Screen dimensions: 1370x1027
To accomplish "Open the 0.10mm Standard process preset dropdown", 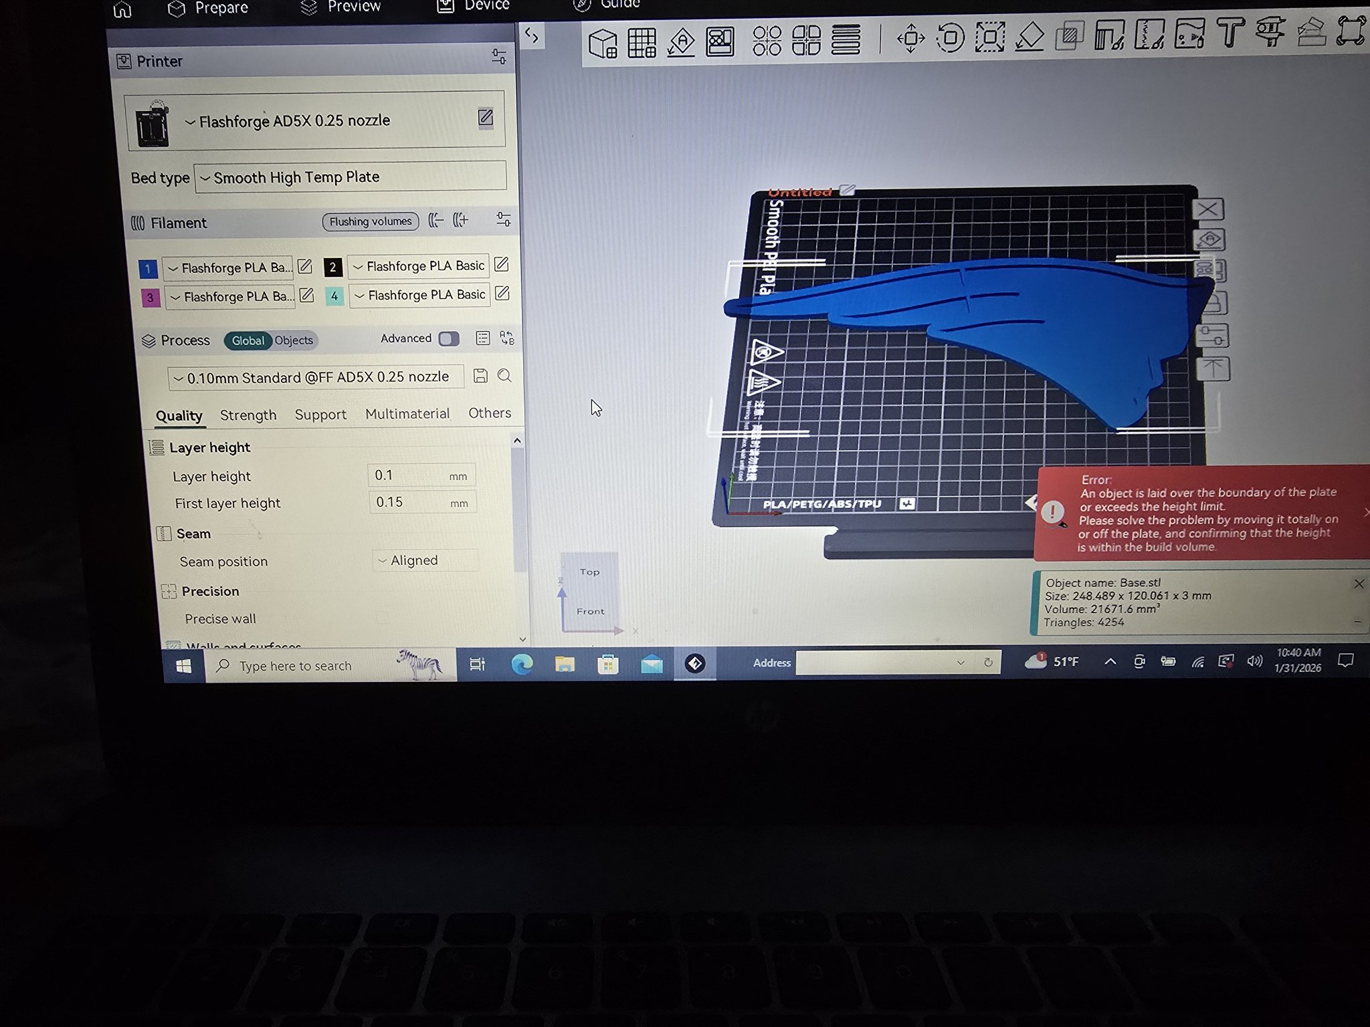I will (316, 377).
